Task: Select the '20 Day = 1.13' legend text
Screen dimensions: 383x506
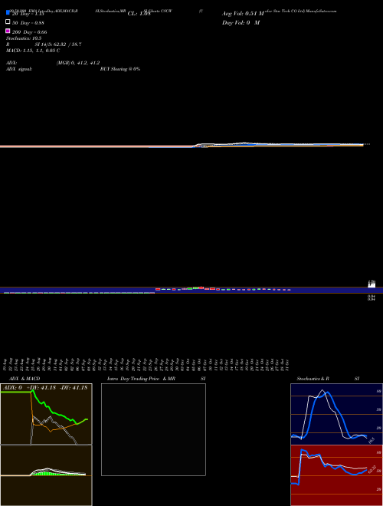Action: coord(28,14)
